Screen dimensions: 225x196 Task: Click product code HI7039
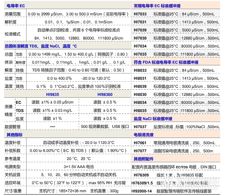[x=140, y=30]
